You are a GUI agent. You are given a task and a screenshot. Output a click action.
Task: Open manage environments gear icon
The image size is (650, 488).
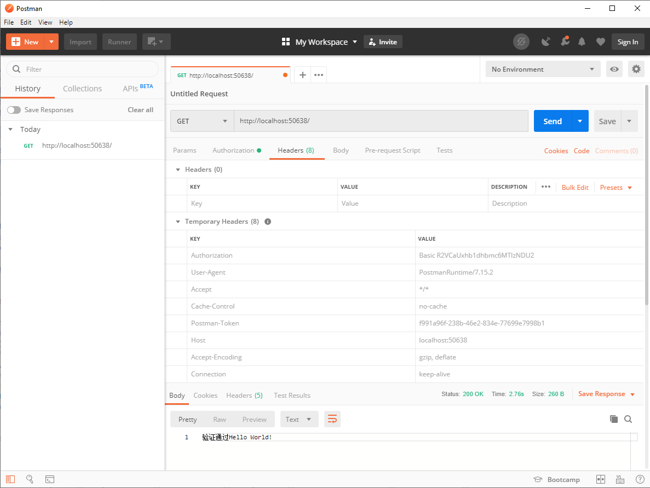pyautogui.click(x=636, y=69)
